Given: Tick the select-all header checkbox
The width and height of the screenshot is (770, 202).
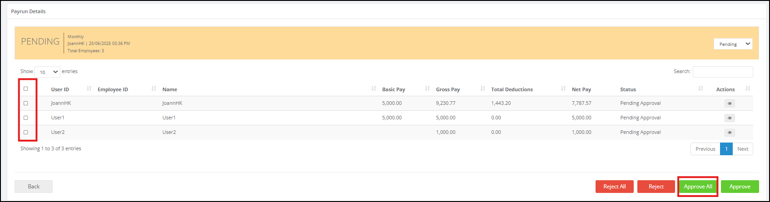Looking at the screenshot, I should coord(26,89).
